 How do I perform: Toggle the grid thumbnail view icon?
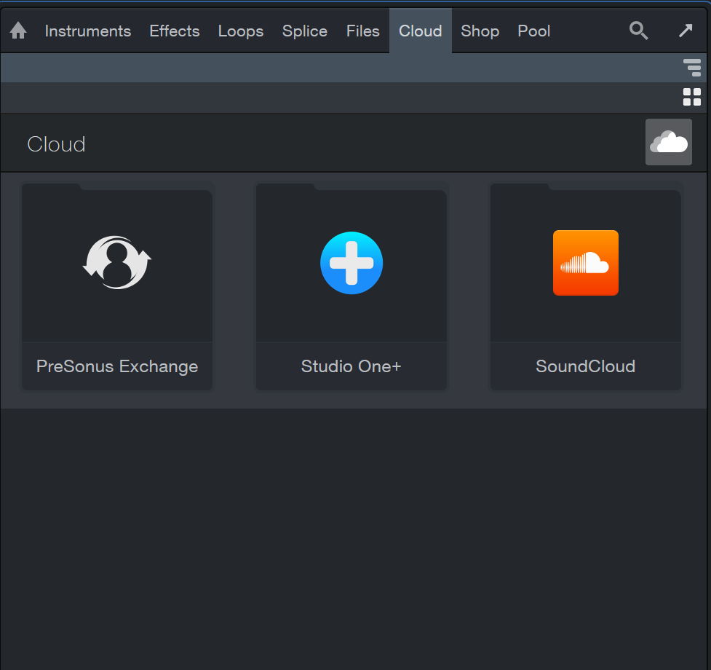click(x=692, y=97)
